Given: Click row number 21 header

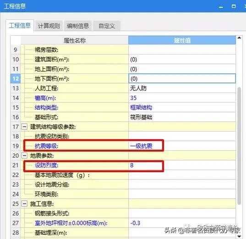Looking at the screenshot, I should (16, 165).
